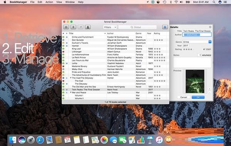
Task: Select the Moby-Dick row
Action: [x=115, y=69]
